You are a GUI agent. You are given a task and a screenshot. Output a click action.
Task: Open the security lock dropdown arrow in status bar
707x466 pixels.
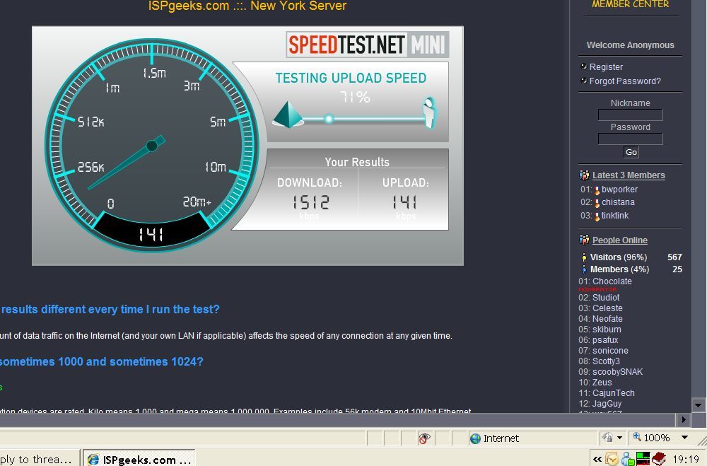coord(619,438)
